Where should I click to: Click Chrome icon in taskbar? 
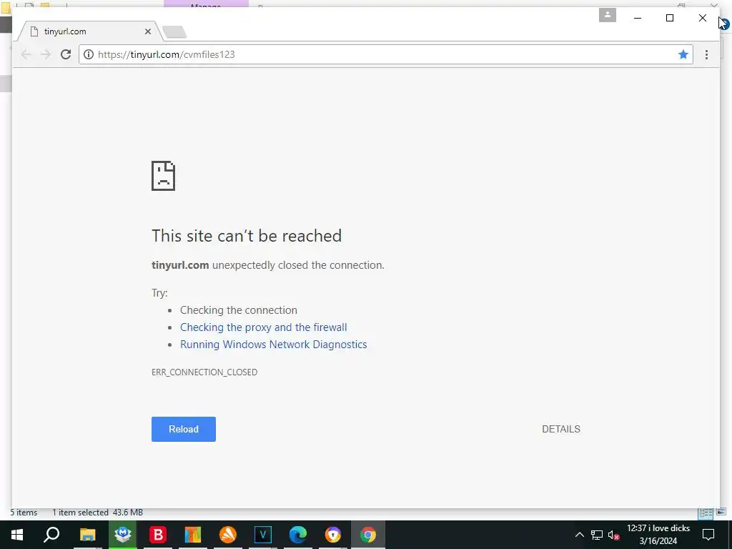tap(368, 535)
